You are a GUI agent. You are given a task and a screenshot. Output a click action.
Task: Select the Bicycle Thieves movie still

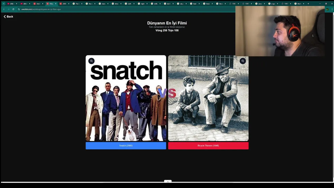208,98
